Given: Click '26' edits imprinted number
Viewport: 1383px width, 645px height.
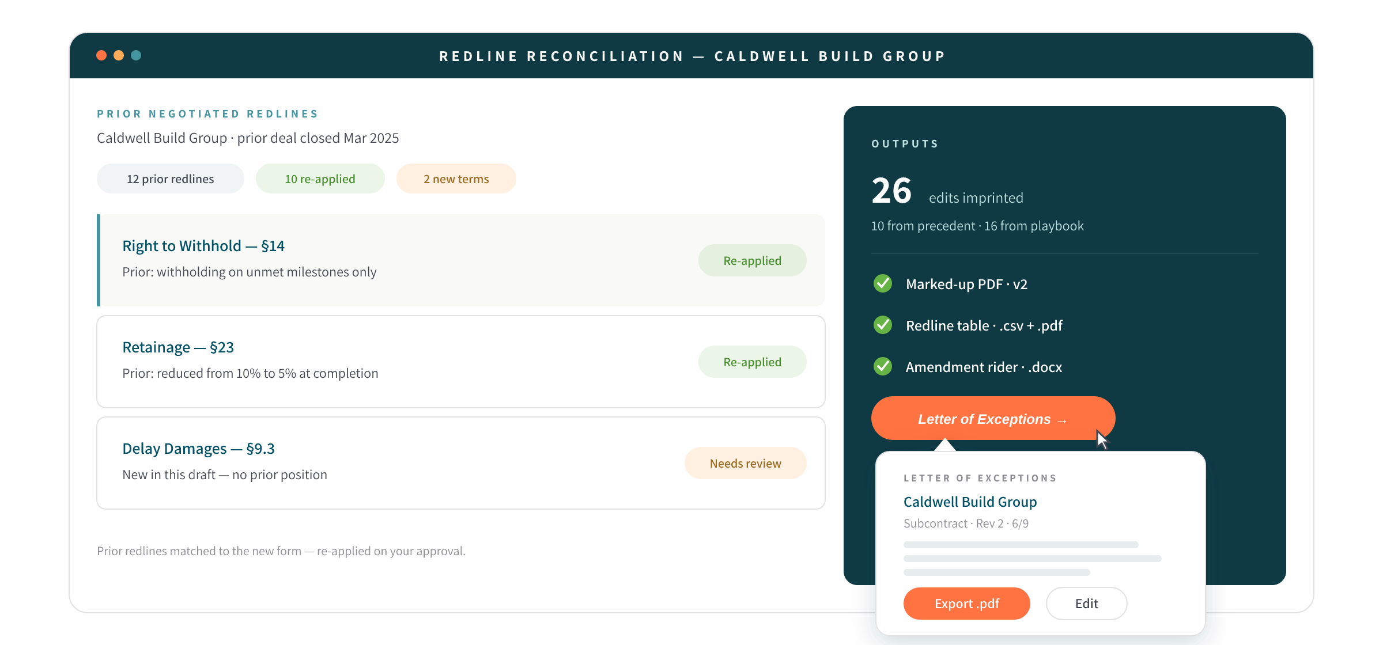Looking at the screenshot, I should click(x=891, y=191).
